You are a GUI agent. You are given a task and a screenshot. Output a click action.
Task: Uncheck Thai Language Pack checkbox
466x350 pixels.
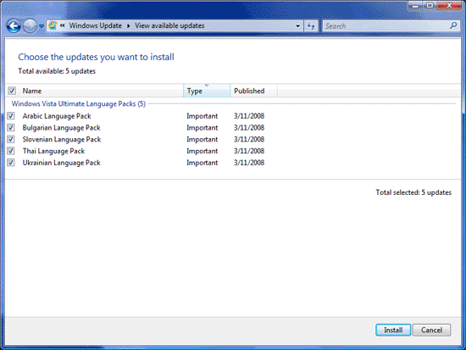pos(11,151)
